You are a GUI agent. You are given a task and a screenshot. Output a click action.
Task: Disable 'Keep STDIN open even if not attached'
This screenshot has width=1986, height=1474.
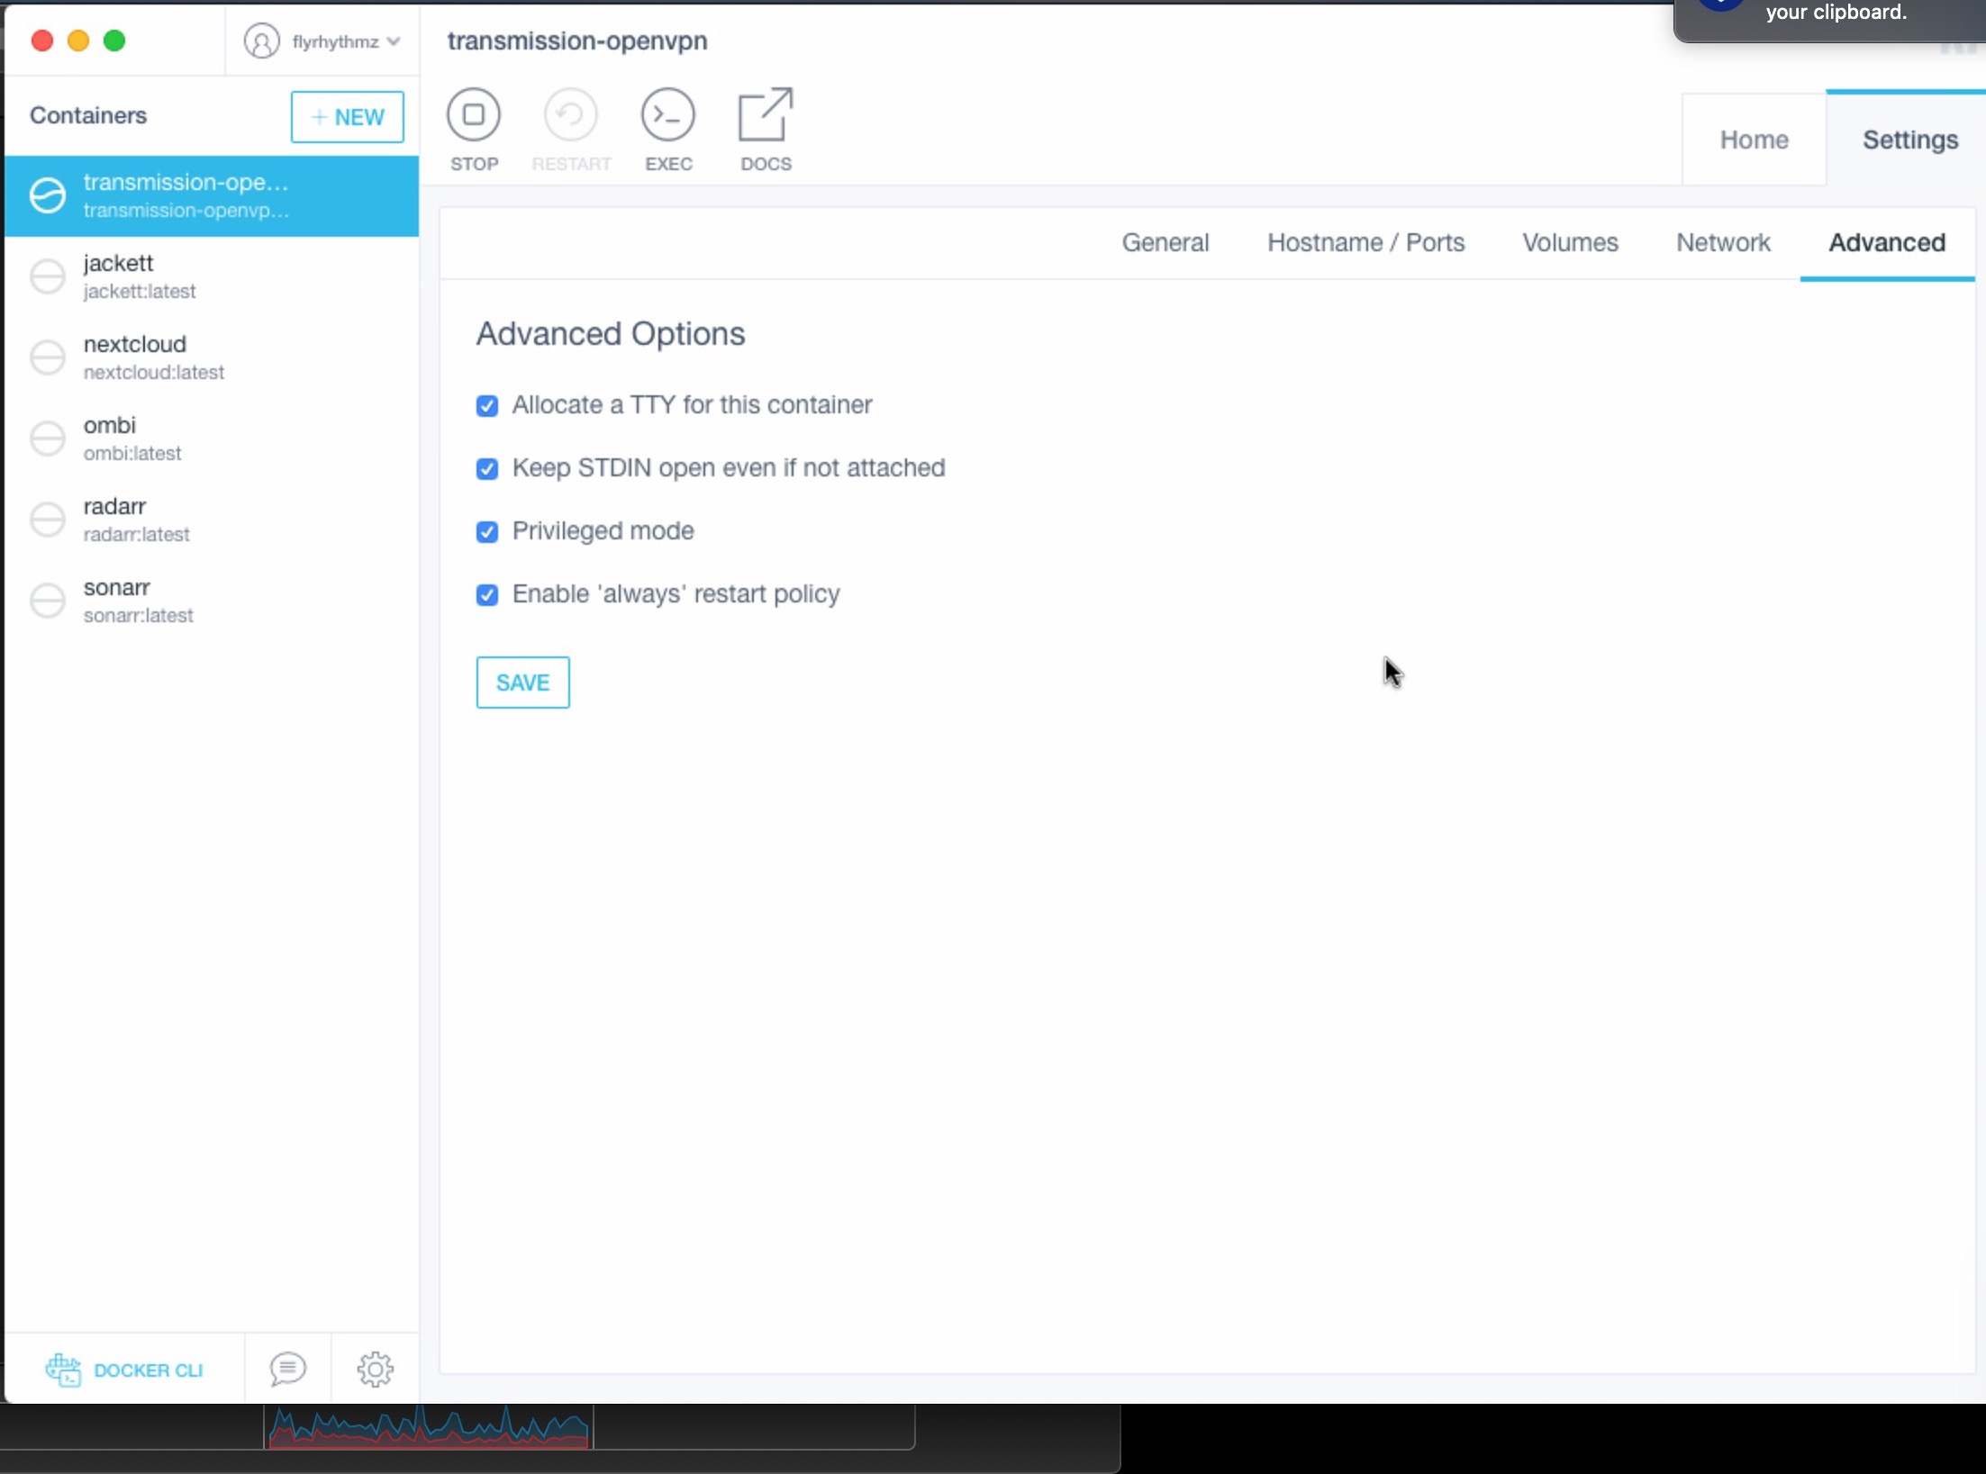[486, 468]
